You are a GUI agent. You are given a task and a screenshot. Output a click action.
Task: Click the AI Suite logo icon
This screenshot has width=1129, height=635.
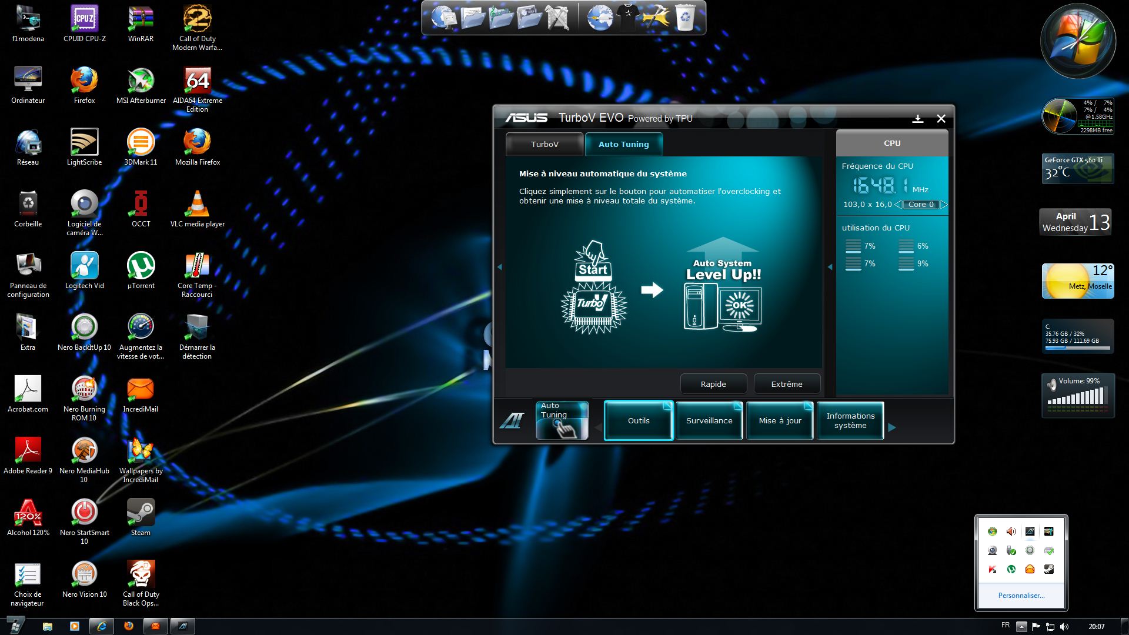512,421
